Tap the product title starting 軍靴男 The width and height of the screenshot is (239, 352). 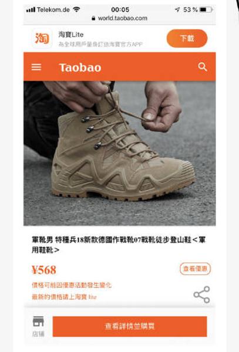pyautogui.click(x=119, y=245)
